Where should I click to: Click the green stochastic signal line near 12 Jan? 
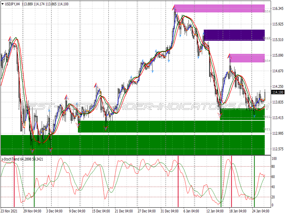[x=221, y=181]
